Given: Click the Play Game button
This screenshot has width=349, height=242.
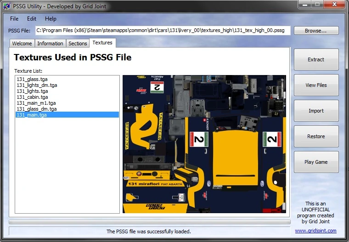Looking at the screenshot, I should tap(316, 162).
